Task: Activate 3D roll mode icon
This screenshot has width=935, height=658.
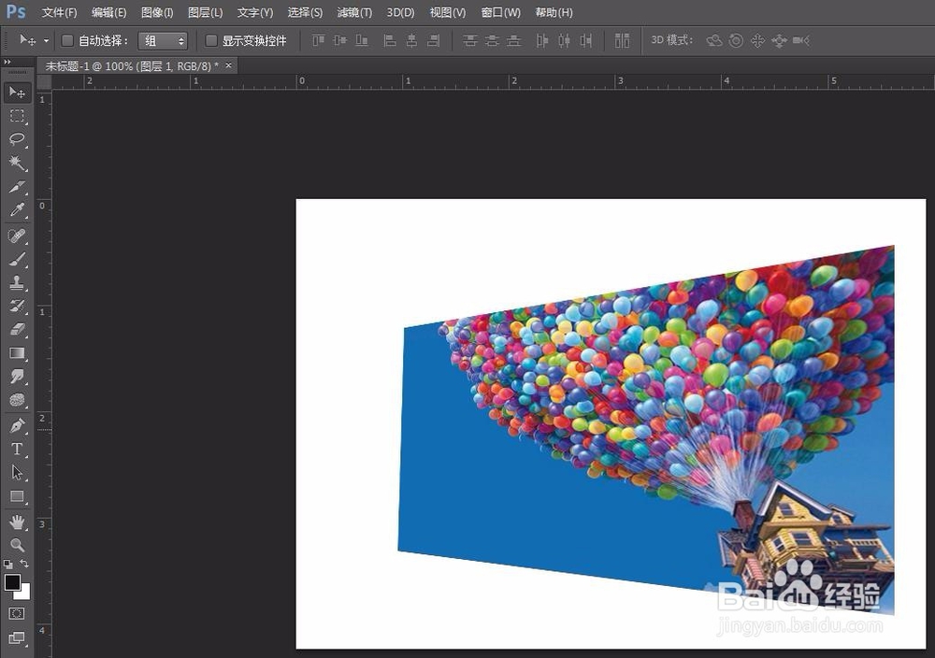Action: 737,40
